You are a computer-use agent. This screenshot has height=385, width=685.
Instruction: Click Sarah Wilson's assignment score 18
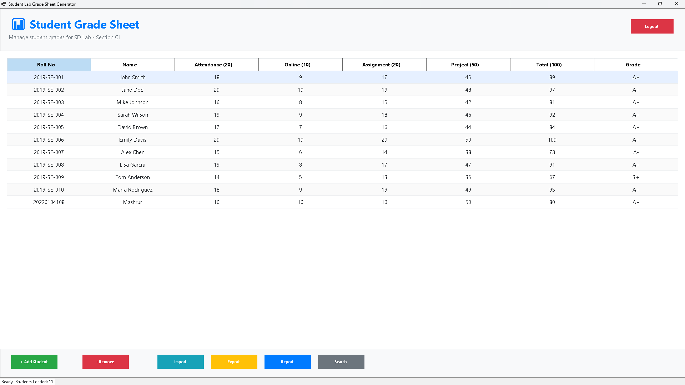(x=384, y=115)
